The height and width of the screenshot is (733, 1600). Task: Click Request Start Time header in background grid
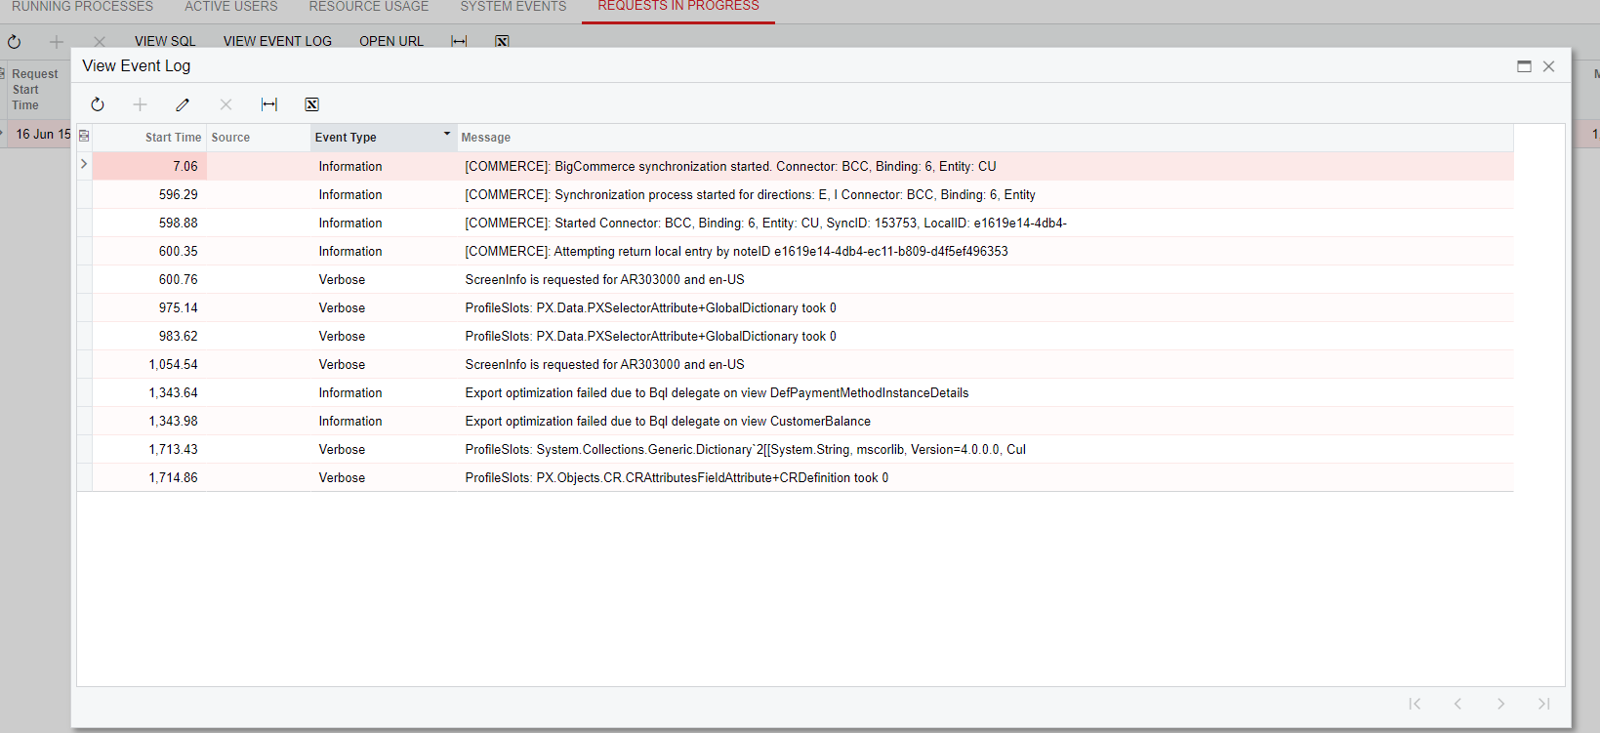pyautogui.click(x=35, y=90)
